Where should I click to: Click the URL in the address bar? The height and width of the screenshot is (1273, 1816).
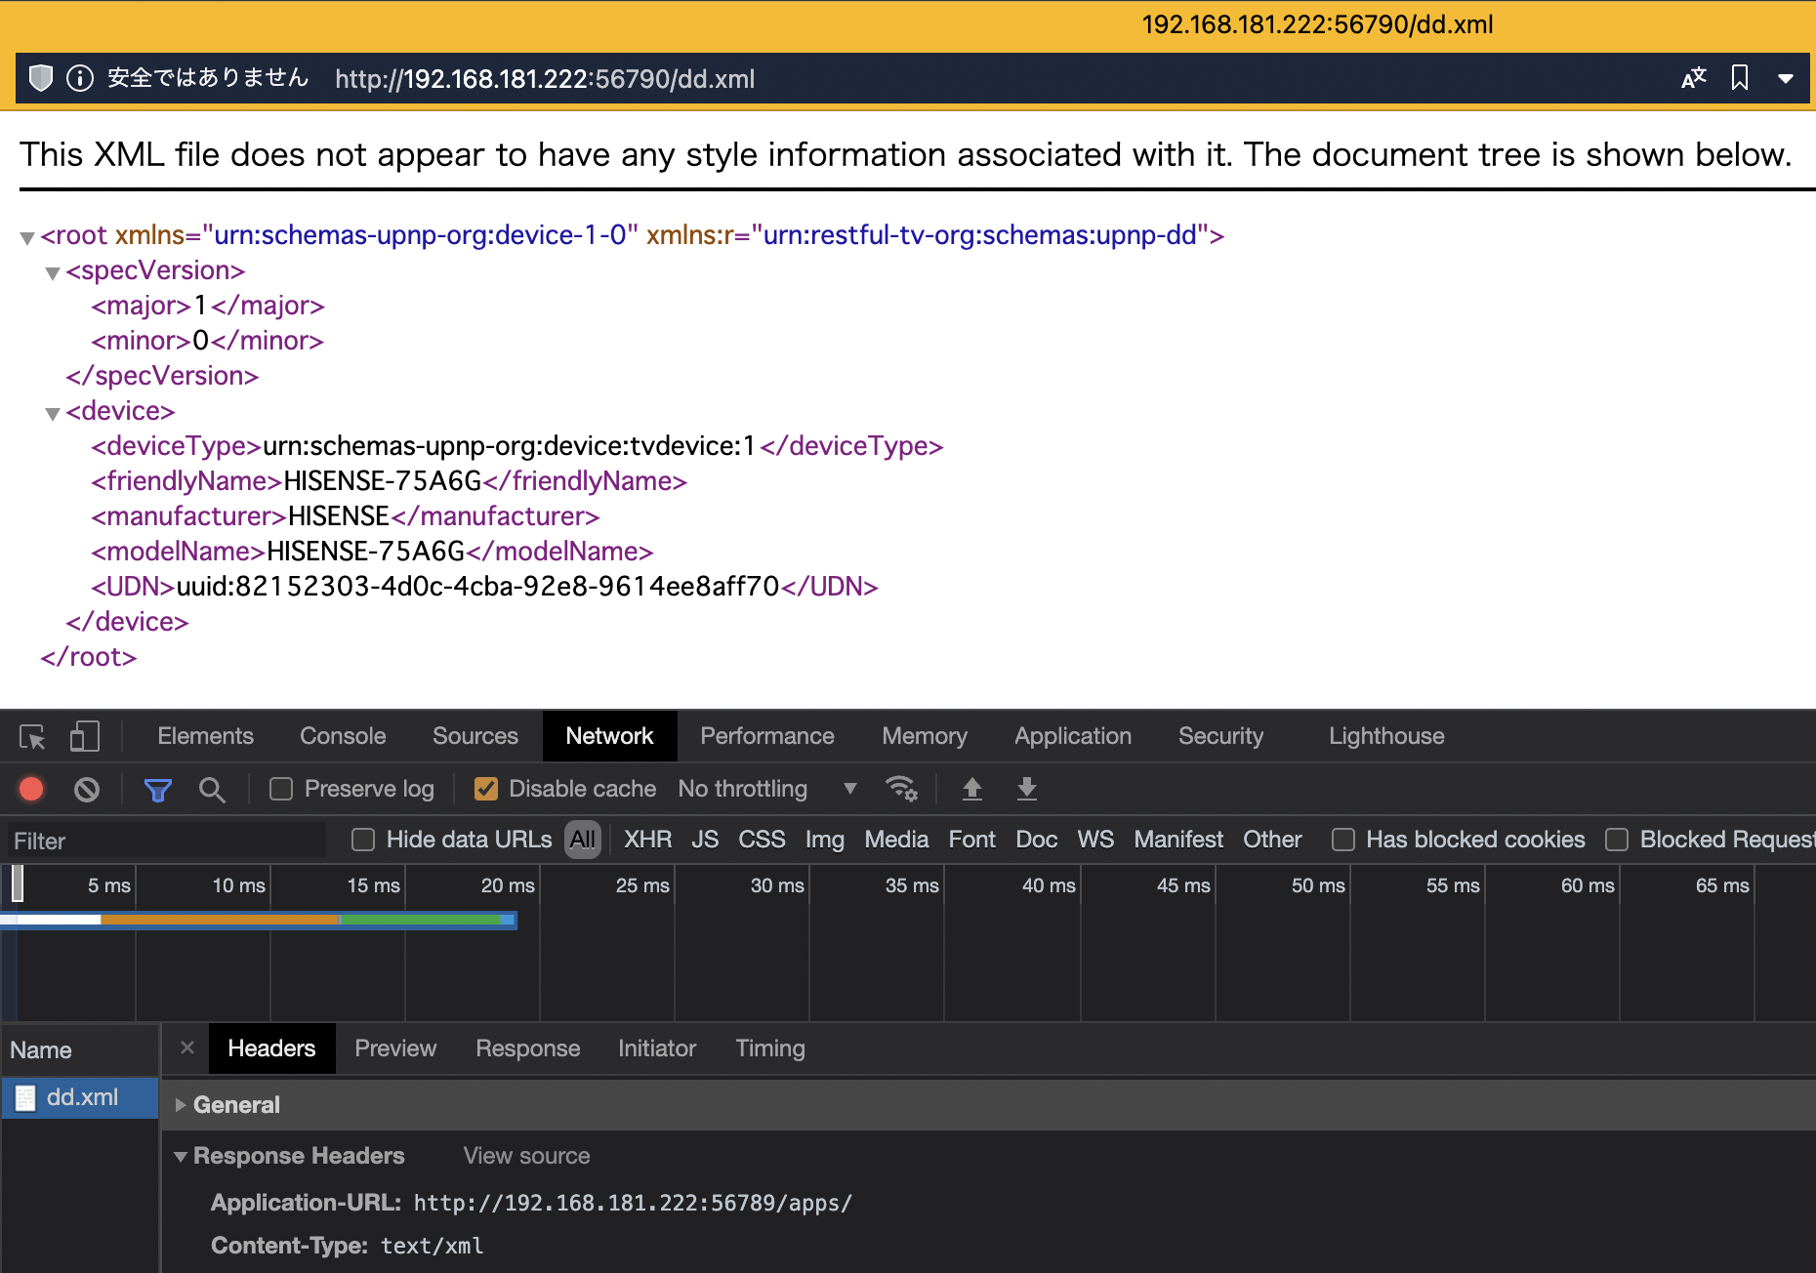coord(545,79)
